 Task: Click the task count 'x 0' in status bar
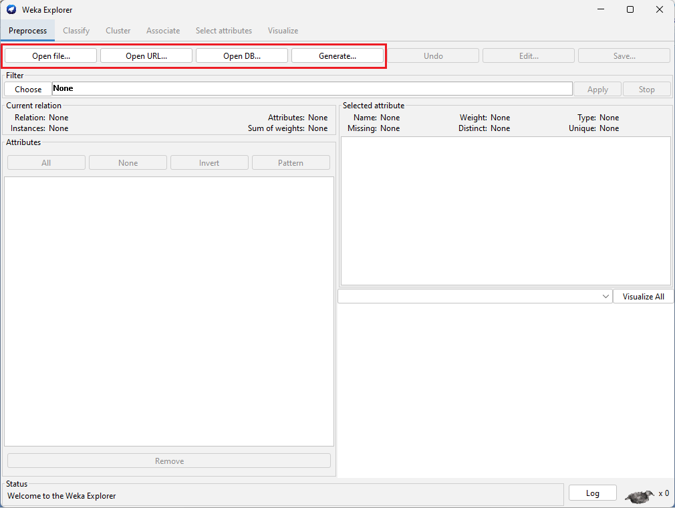[x=664, y=493]
